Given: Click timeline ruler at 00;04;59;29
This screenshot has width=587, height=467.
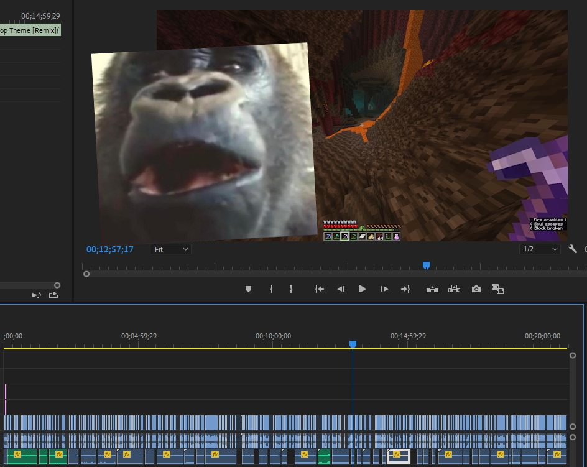Looking at the screenshot, I should click(139, 336).
